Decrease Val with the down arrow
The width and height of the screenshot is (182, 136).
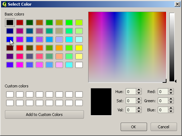coord(139,111)
